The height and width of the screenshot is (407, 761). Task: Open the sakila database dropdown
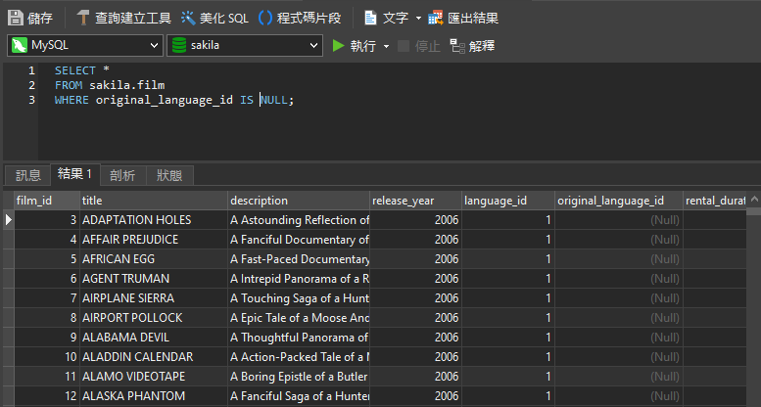point(312,45)
